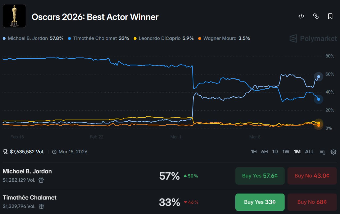
Task: Click the clock icon next to Mar 15, 2026
Action: click(x=54, y=151)
